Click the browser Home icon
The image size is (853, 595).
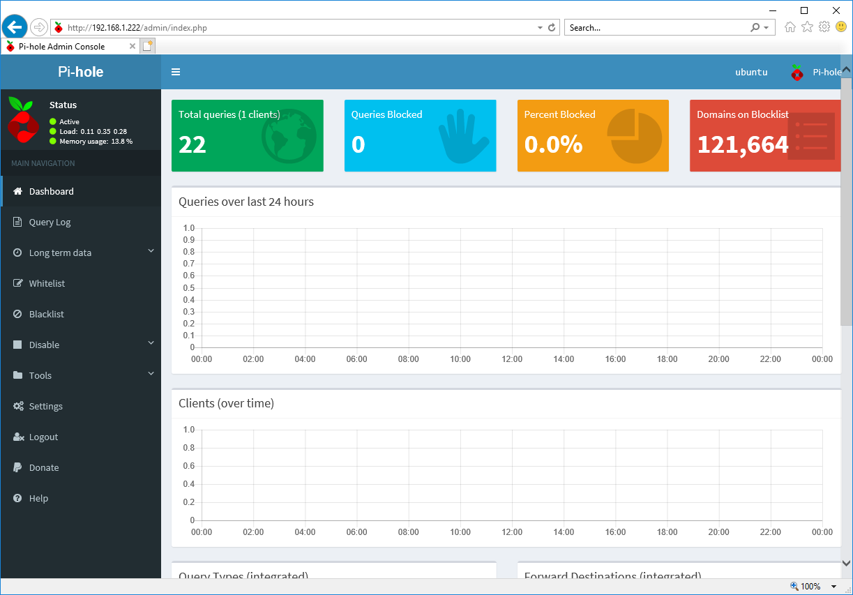[790, 27]
